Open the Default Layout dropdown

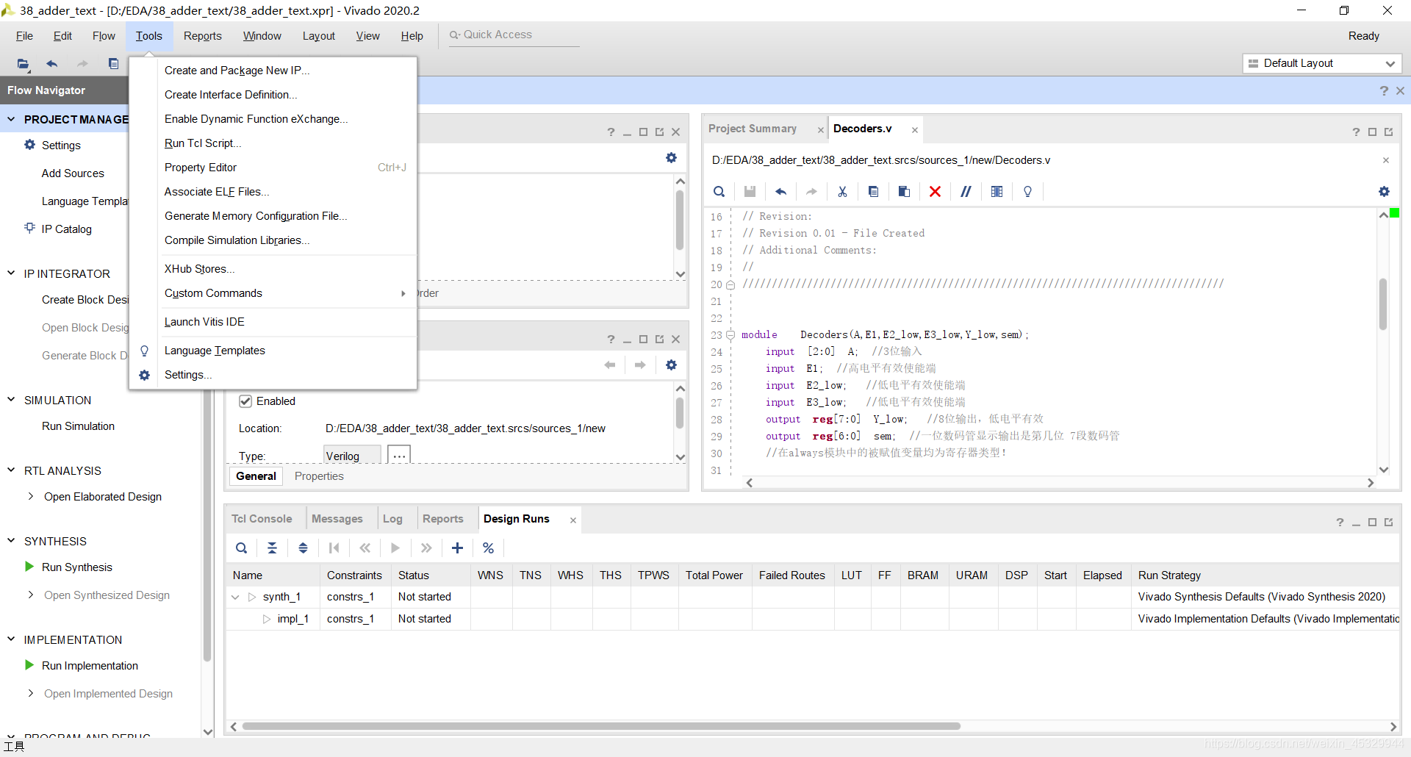(x=1322, y=63)
